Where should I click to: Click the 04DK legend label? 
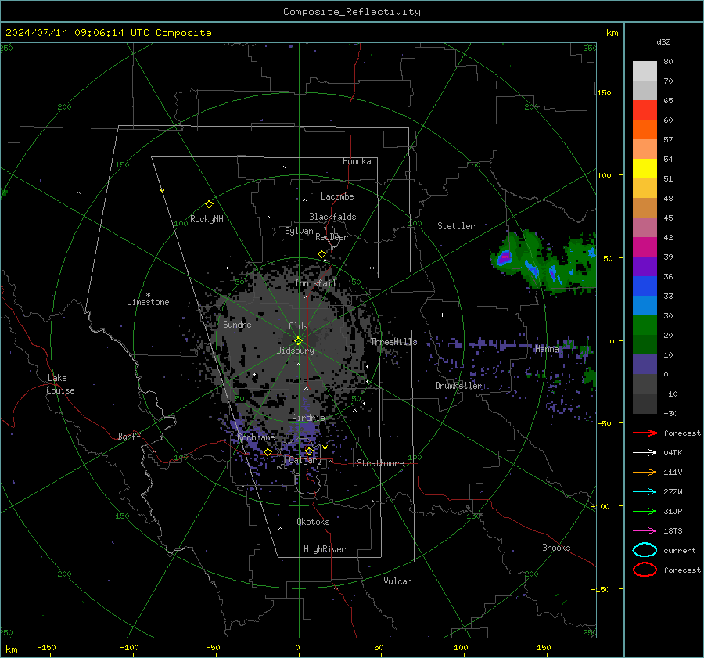tap(673, 453)
